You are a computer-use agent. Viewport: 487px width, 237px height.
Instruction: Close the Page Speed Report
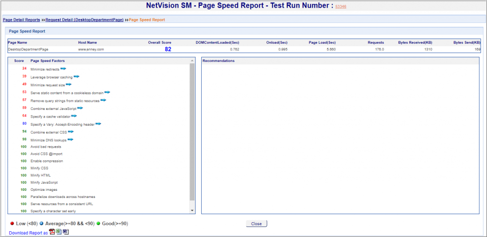tap(256, 224)
